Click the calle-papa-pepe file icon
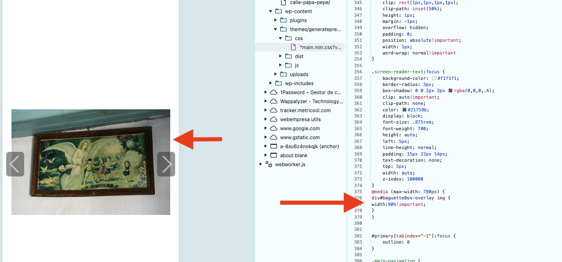 pos(283,2)
